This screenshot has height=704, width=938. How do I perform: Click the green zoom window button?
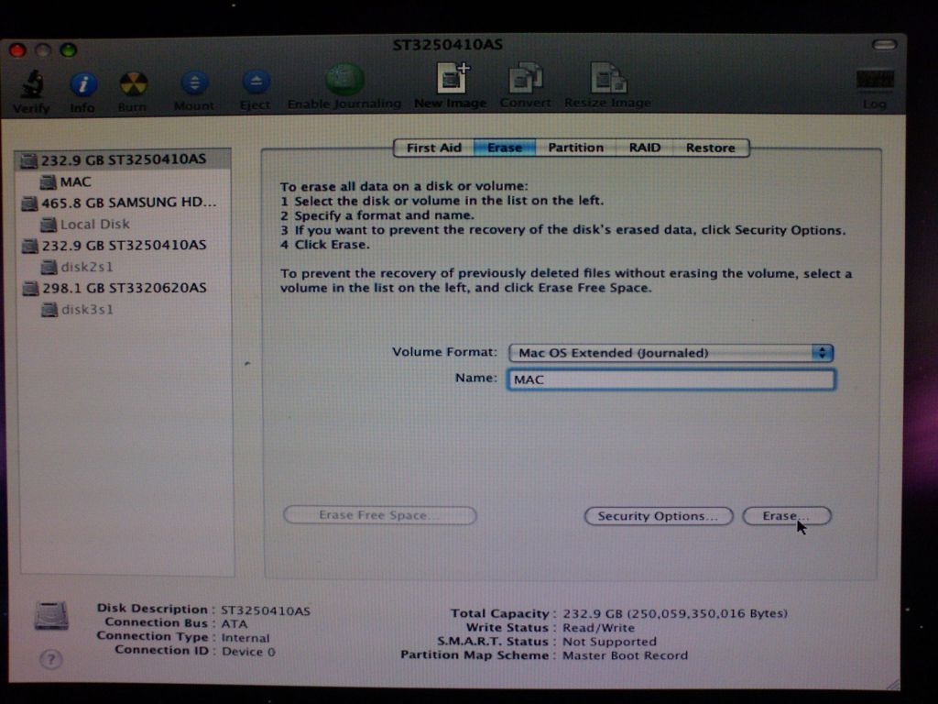68,49
